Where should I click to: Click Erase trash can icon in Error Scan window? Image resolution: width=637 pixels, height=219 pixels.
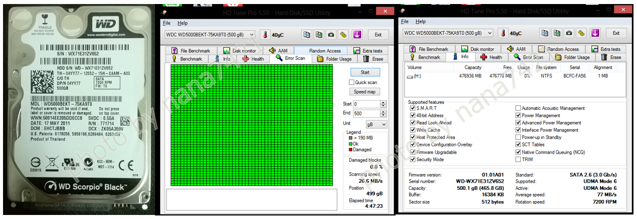[x=366, y=59]
